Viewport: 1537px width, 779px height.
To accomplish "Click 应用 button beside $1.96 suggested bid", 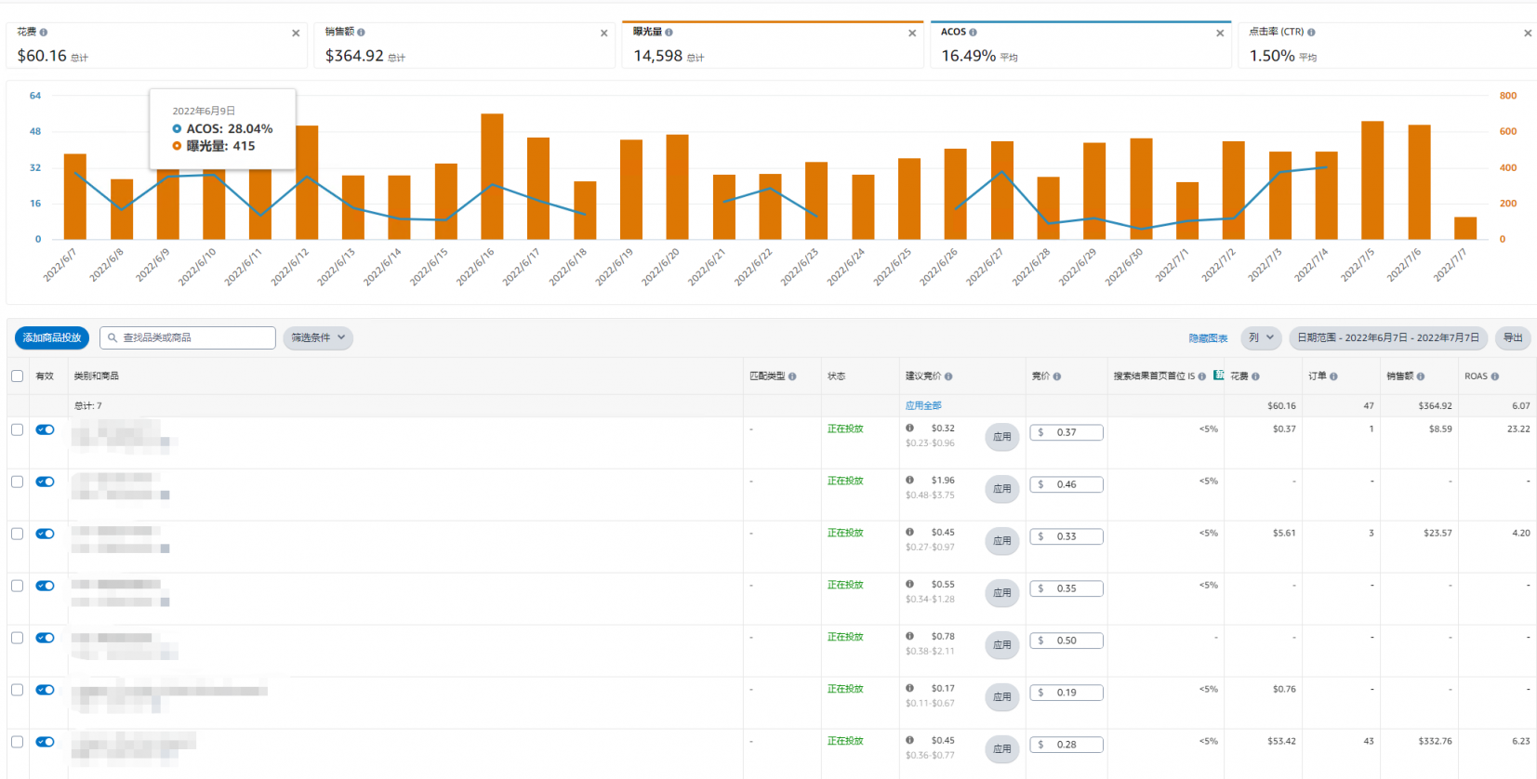I will [x=1001, y=489].
